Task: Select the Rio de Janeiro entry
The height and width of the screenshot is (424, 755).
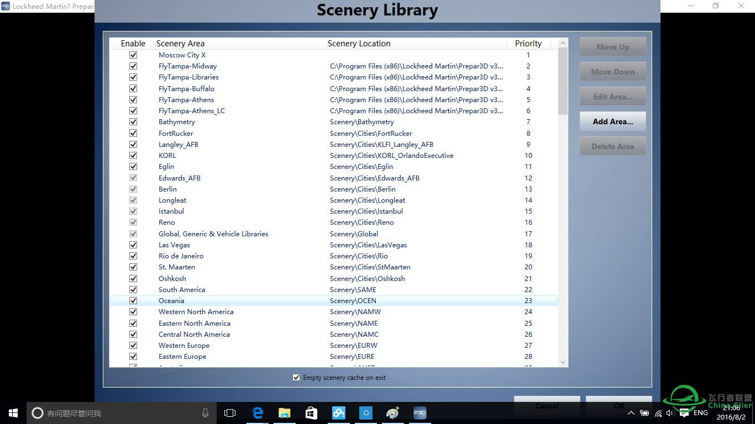Action: pos(181,256)
